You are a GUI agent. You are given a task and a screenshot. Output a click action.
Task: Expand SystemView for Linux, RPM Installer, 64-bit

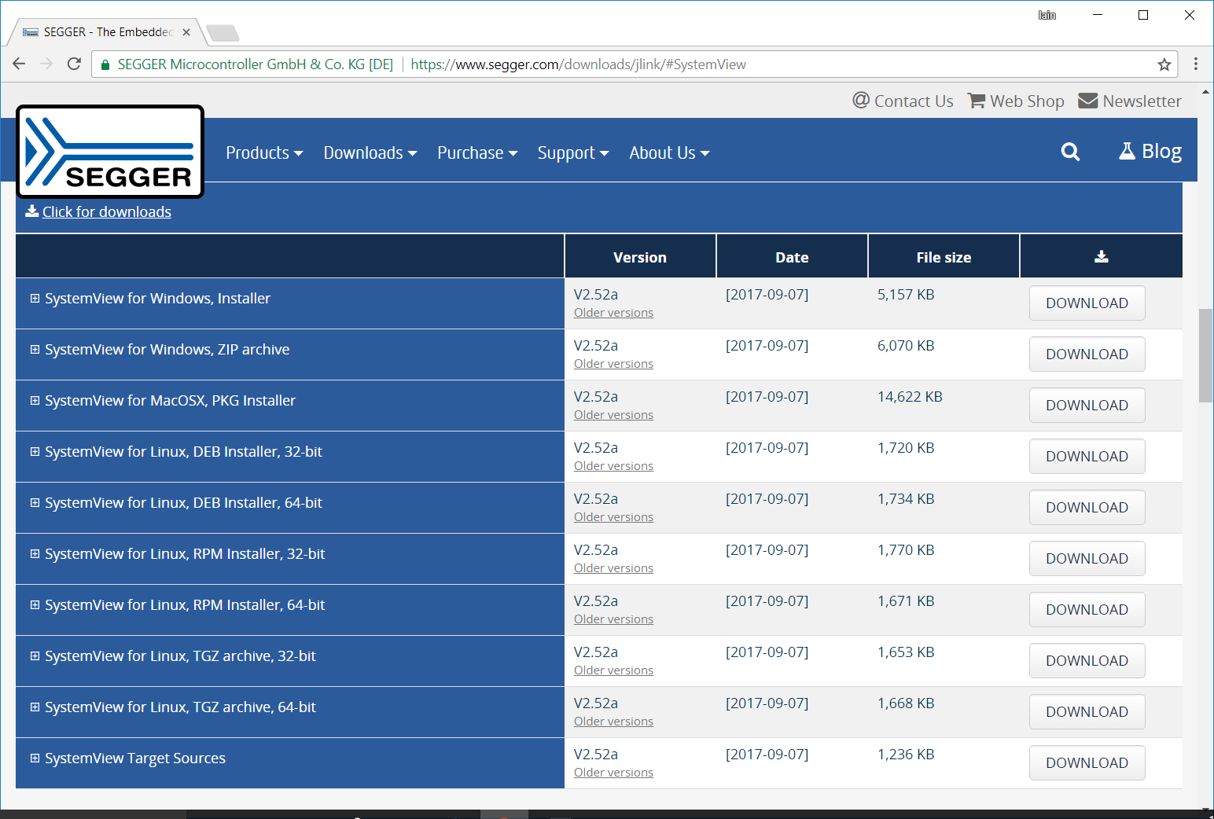pos(35,604)
